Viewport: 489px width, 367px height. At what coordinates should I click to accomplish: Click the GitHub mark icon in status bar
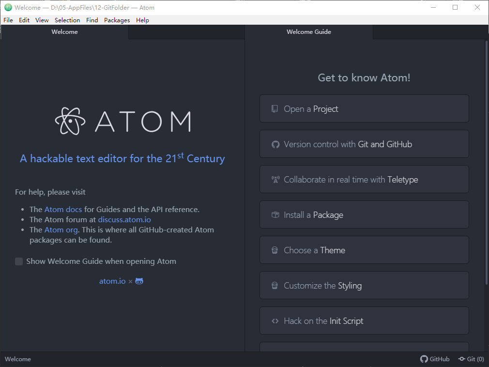tap(424, 359)
